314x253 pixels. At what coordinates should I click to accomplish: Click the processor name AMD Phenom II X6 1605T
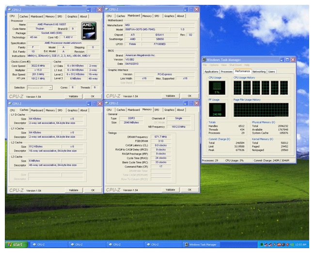coord(52,24)
